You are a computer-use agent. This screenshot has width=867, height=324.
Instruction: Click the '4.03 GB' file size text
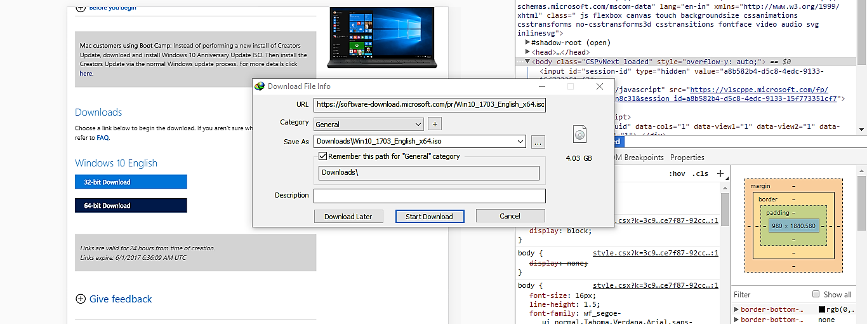(x=579, y=158)
